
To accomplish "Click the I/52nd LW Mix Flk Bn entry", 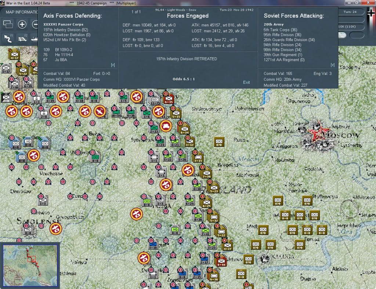I will [65, 40].
